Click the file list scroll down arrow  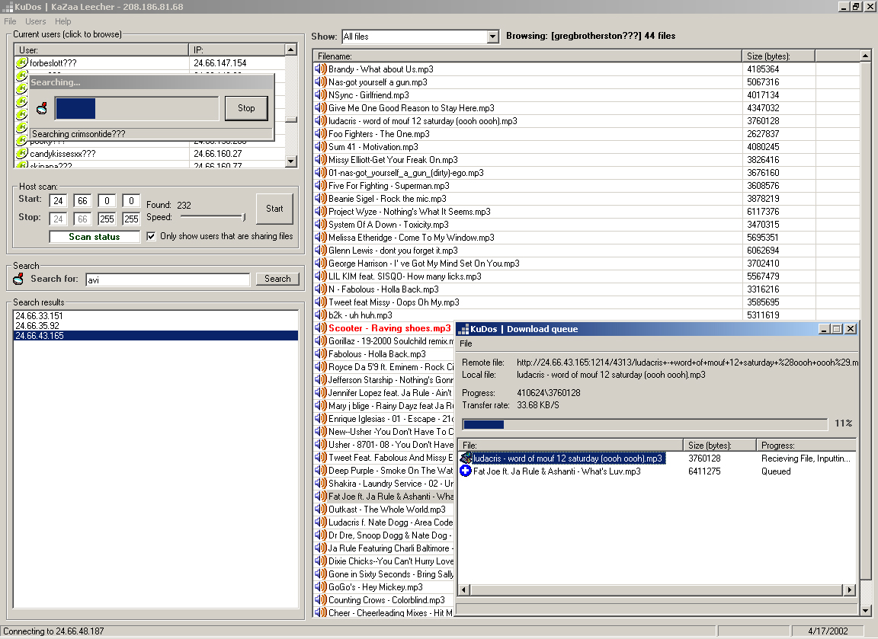click(x=865, y=611)
